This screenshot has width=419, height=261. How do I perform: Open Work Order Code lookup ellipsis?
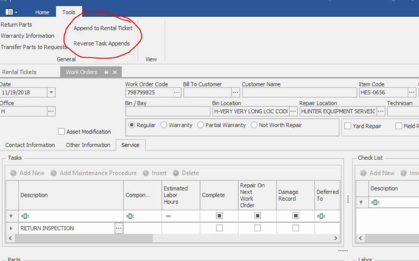click(177, 93)
